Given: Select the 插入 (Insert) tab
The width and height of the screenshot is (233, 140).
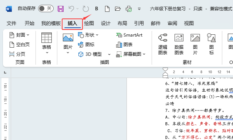Looking at the screenshot, I should pos(72,24).
